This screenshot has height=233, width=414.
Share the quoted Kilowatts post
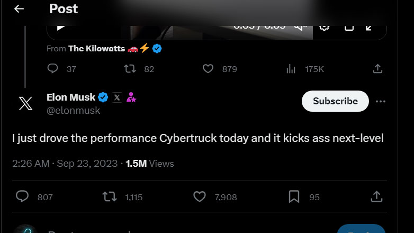coord(377,69)
